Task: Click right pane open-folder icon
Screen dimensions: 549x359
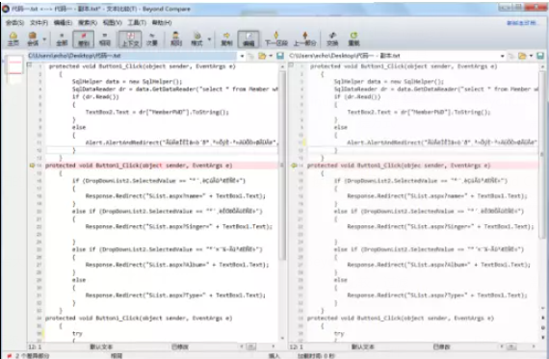Action: click(x=522, y=56)
